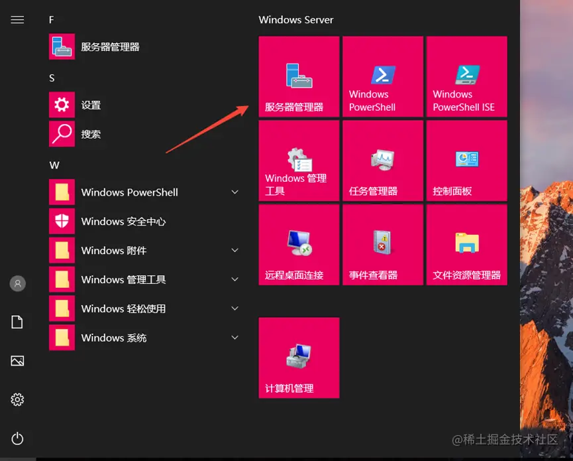Viewport: 573px width, 461px height.
Task: Open the 计算机管理 tile
Action: point(299,358)
